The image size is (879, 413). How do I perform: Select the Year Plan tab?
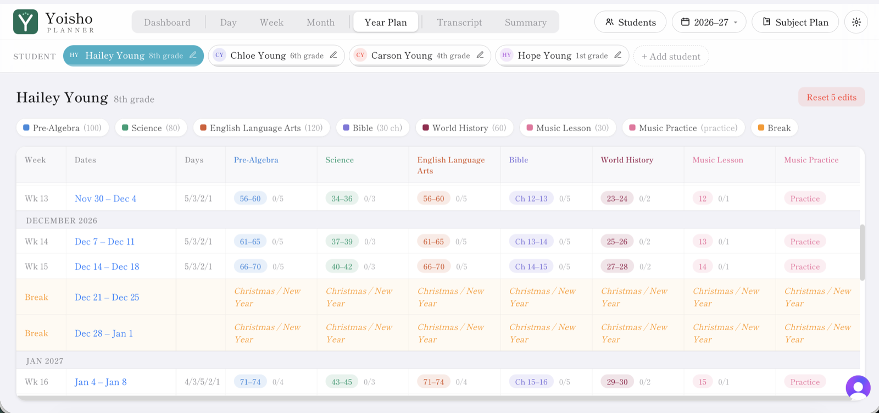coord(386,23)
